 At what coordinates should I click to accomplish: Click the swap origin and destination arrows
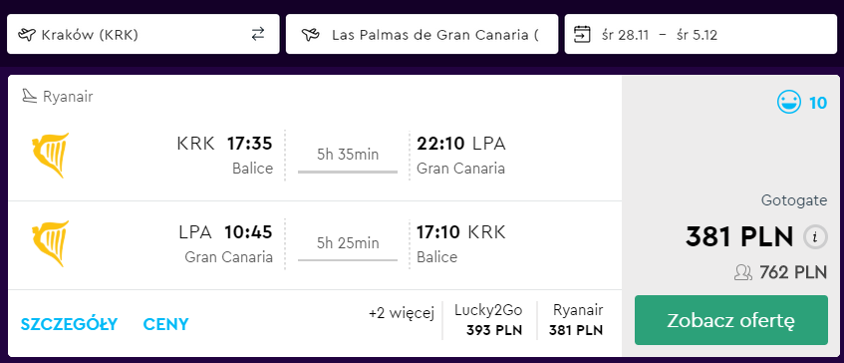[258, 35]
